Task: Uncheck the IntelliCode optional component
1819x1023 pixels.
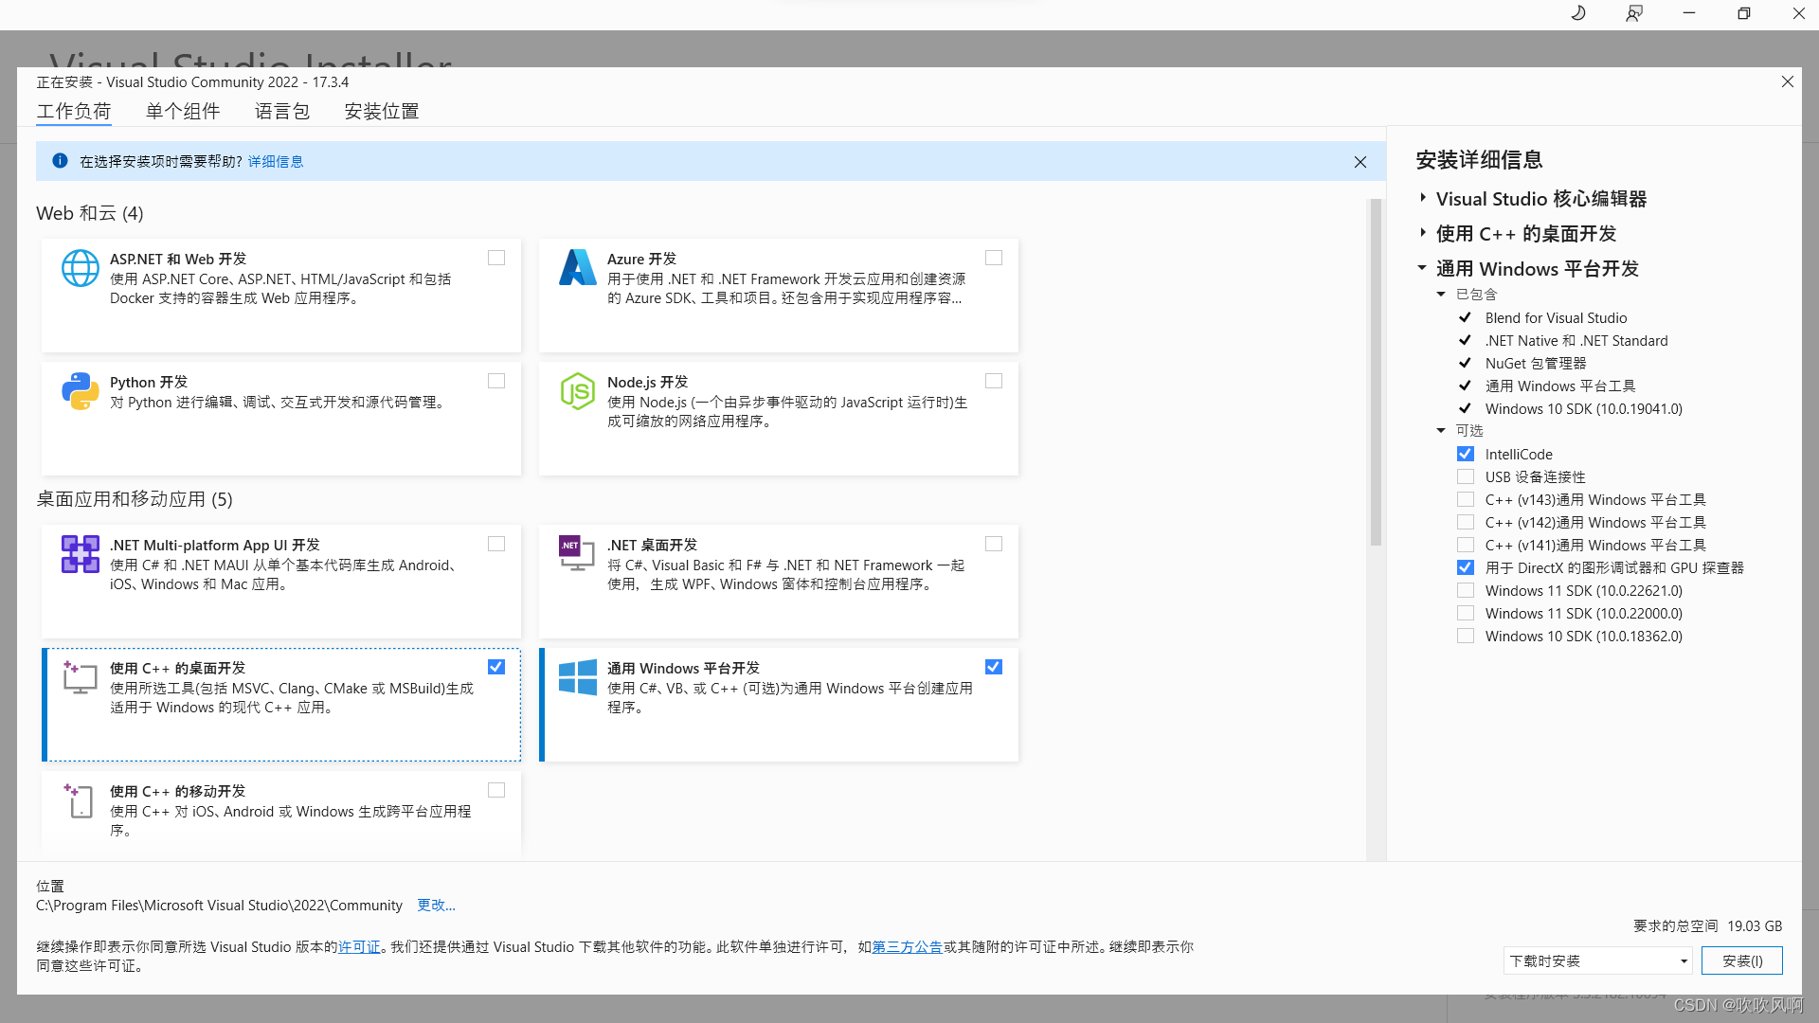Action: (1466, 454)
